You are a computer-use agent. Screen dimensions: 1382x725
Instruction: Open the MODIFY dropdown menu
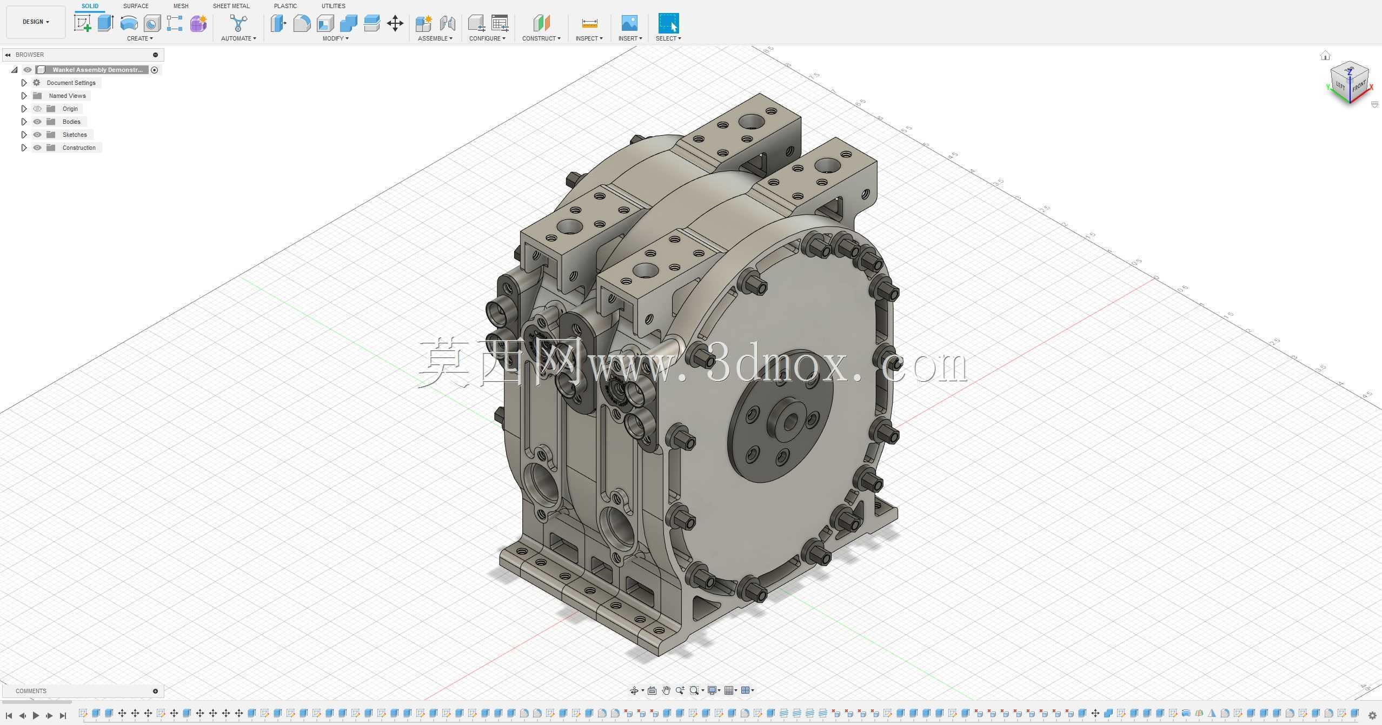click(x=336, y=38)
